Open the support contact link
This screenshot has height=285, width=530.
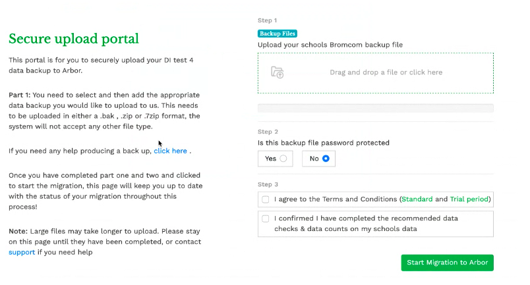point(22,252)
